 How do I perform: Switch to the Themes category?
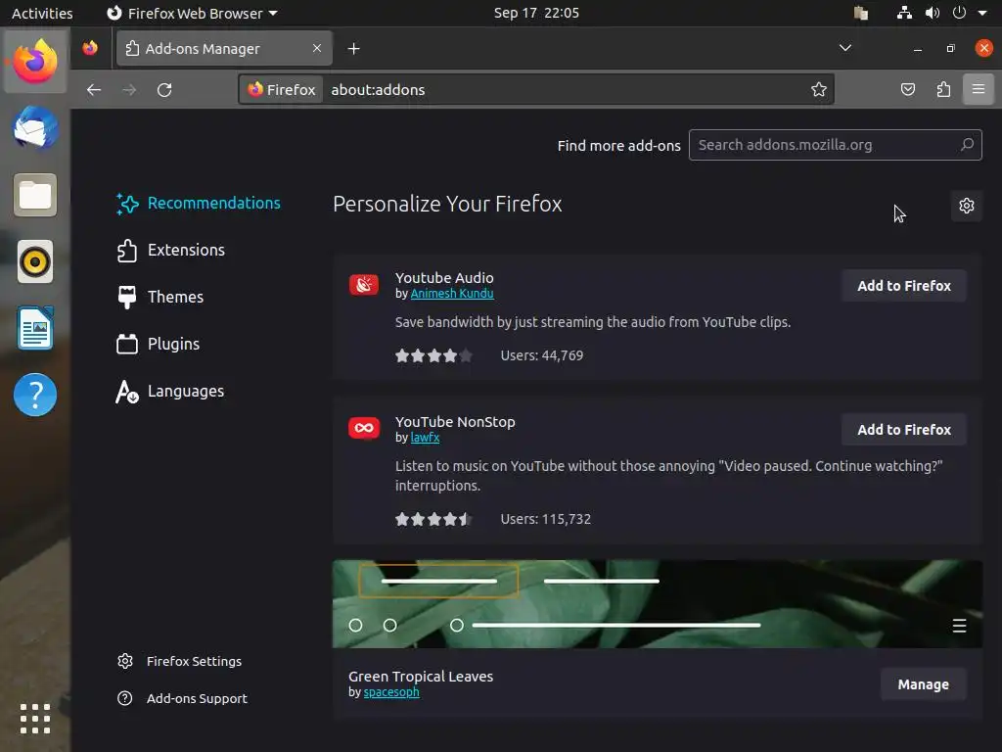click(x=160, y=297)
